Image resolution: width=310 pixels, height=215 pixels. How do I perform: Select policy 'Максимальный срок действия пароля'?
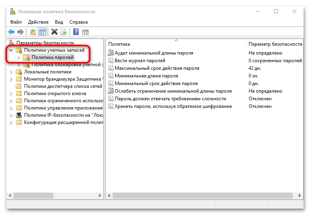pos(157,68)
